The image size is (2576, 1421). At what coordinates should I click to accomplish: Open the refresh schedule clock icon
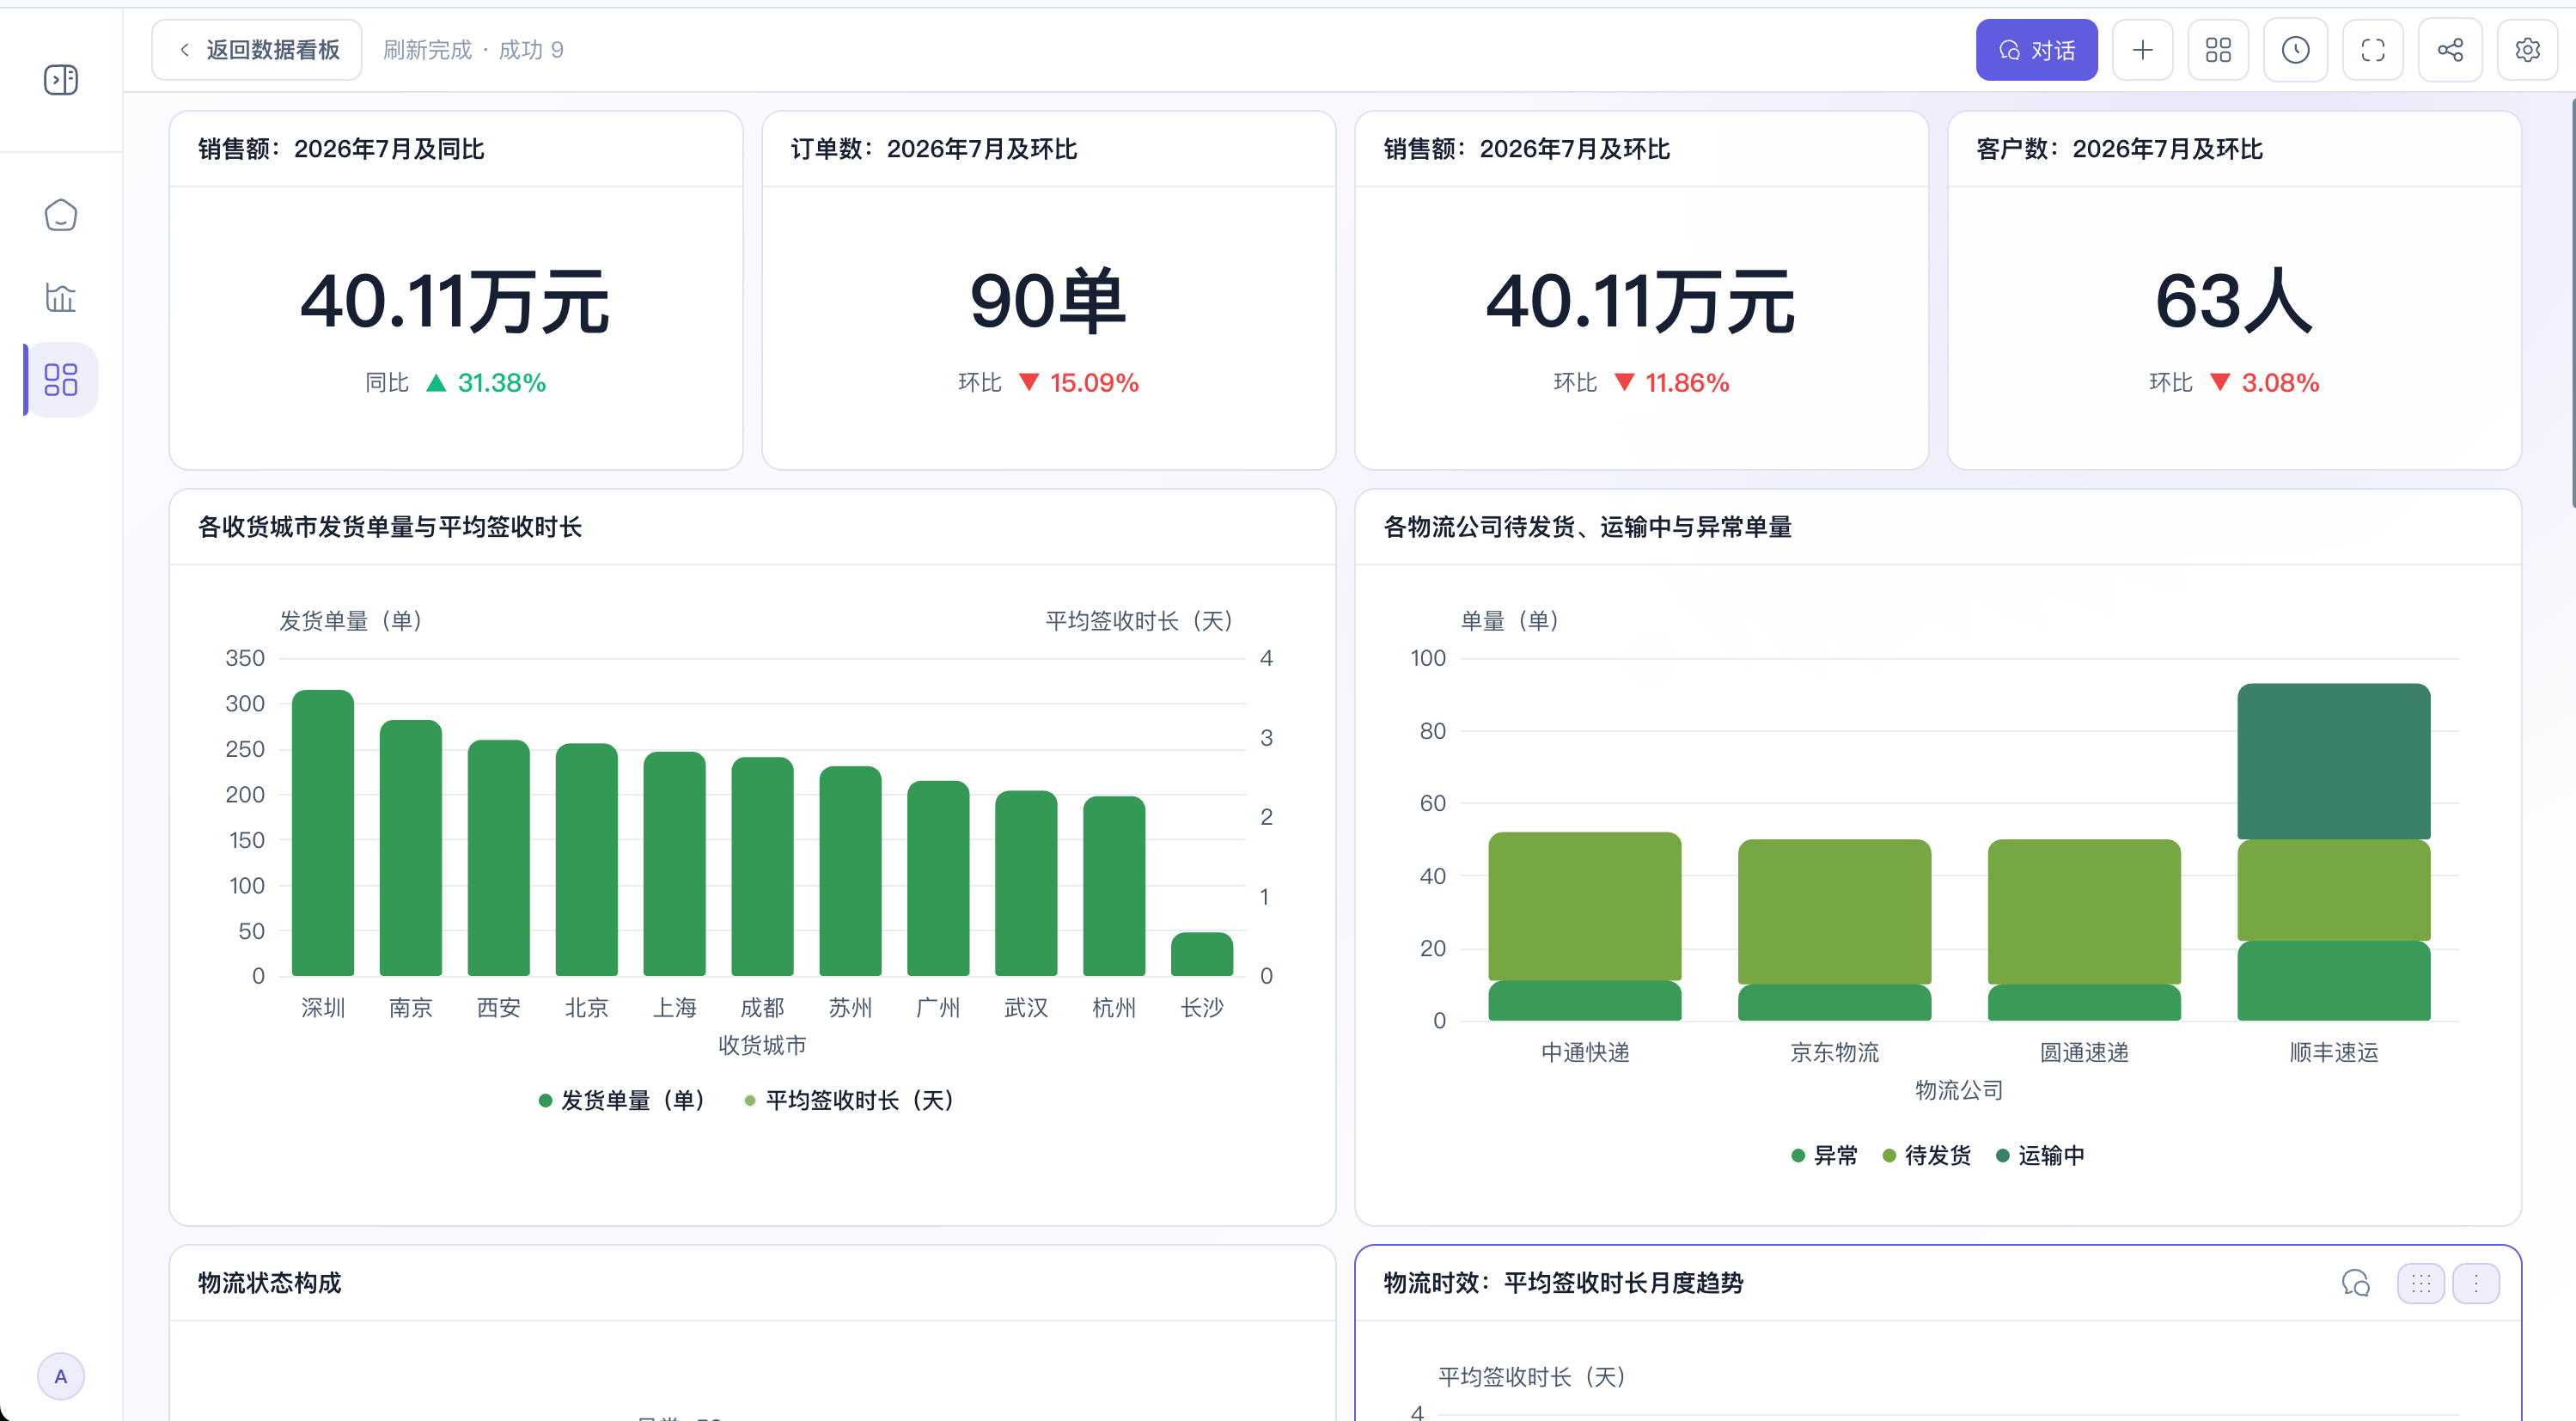coord(2295,50)
